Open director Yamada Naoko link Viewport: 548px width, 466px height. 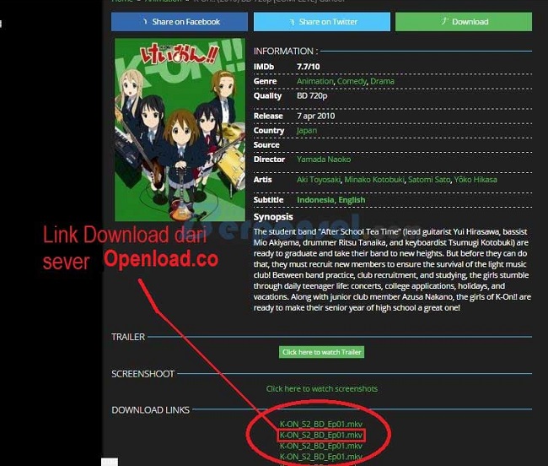click(324, 160)
